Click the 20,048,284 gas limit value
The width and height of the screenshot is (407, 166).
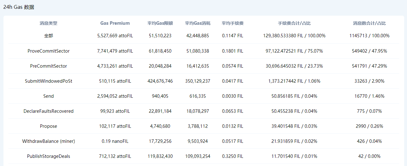pyautogui.click(x=160, y=66)
